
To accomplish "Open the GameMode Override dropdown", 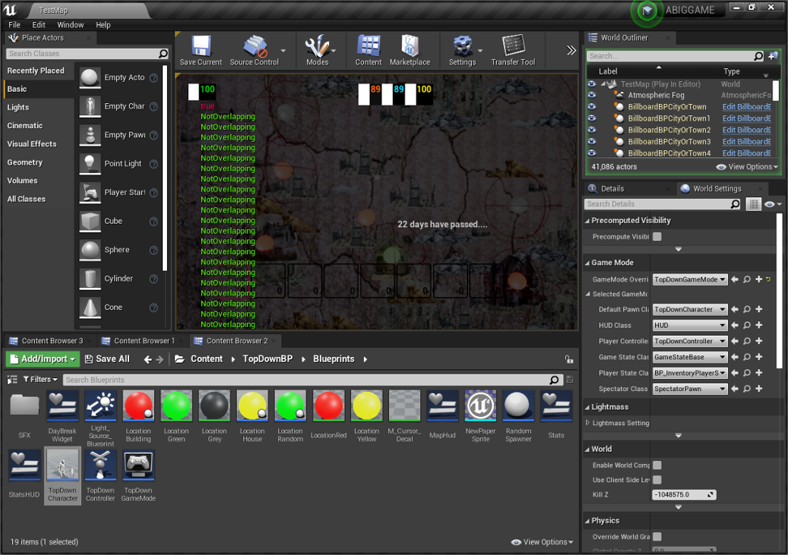I will [689, 279].
